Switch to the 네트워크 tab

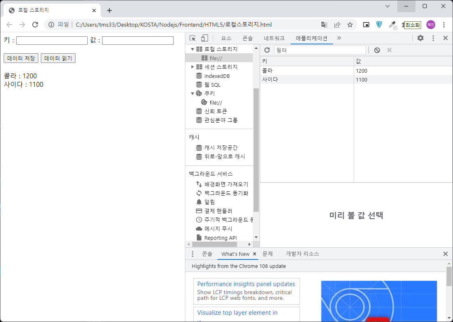point(274,38)
